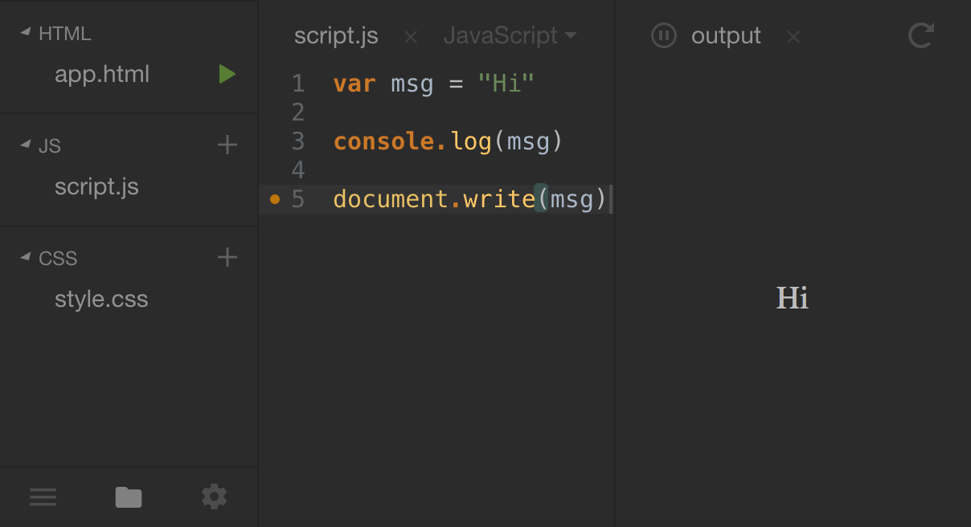Viewport: 971px width, 527px height.
Task: Open the JavaScript language dropdown
Action: pyautogui.click(x=510, y=36)
